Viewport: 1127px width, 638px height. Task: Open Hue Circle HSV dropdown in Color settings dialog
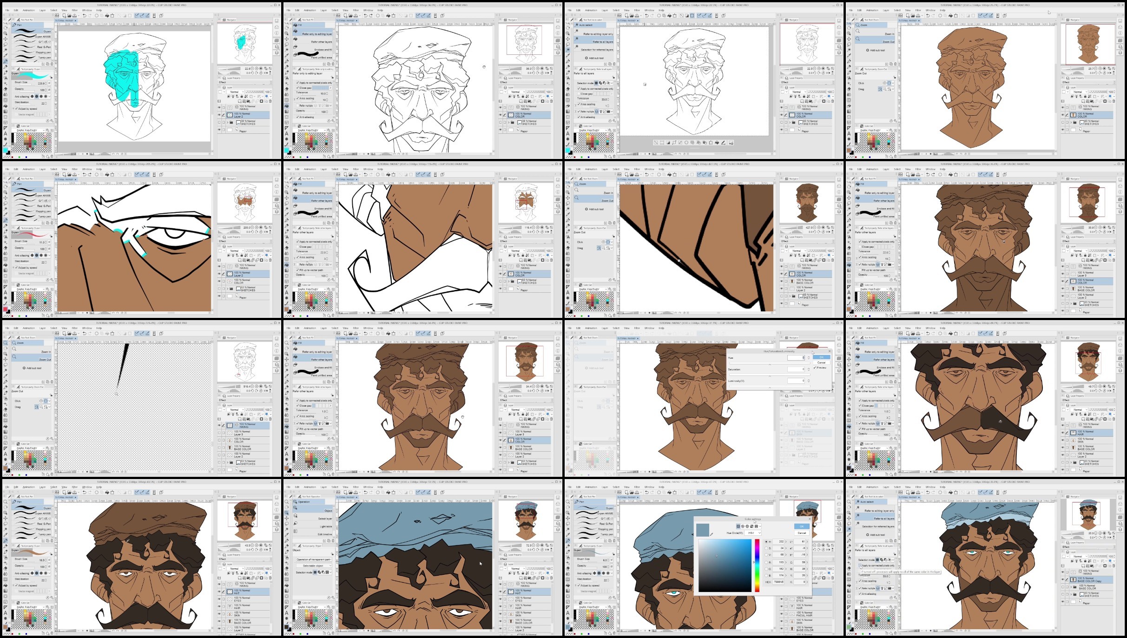pyautogui.click(x=752, y=533)
